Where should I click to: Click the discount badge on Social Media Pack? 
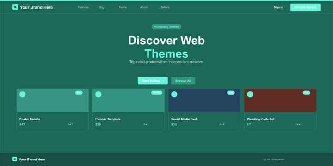(x=231, y=93)
